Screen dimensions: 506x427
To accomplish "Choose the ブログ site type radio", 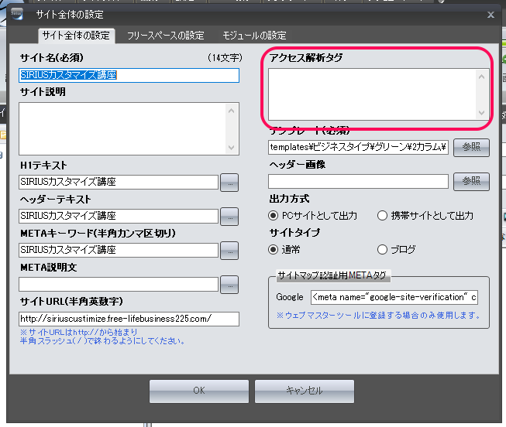I will 382,250.
